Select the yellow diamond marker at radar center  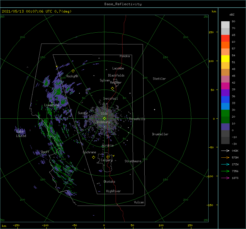tap(104, 118)
